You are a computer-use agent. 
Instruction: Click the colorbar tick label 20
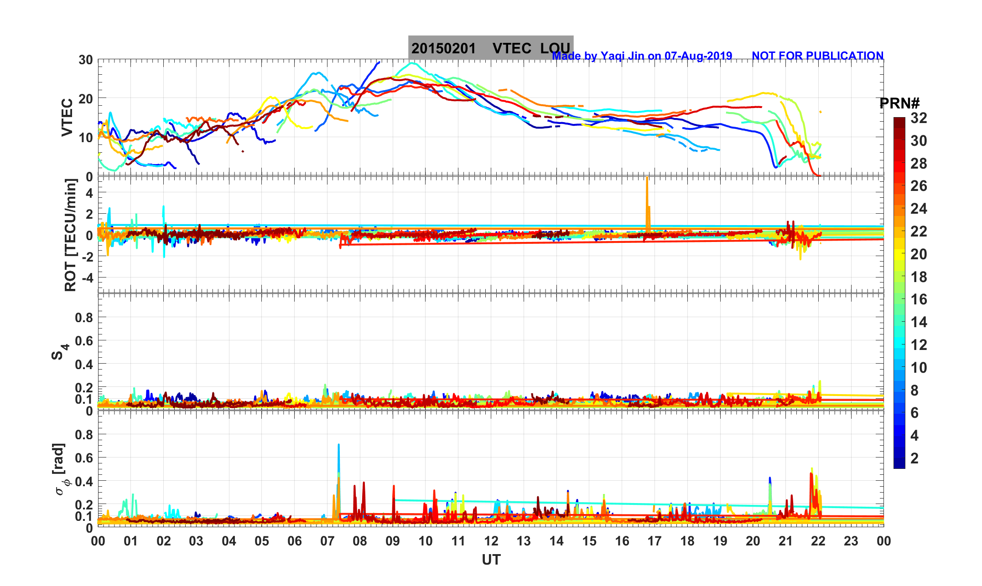(918, 254)
